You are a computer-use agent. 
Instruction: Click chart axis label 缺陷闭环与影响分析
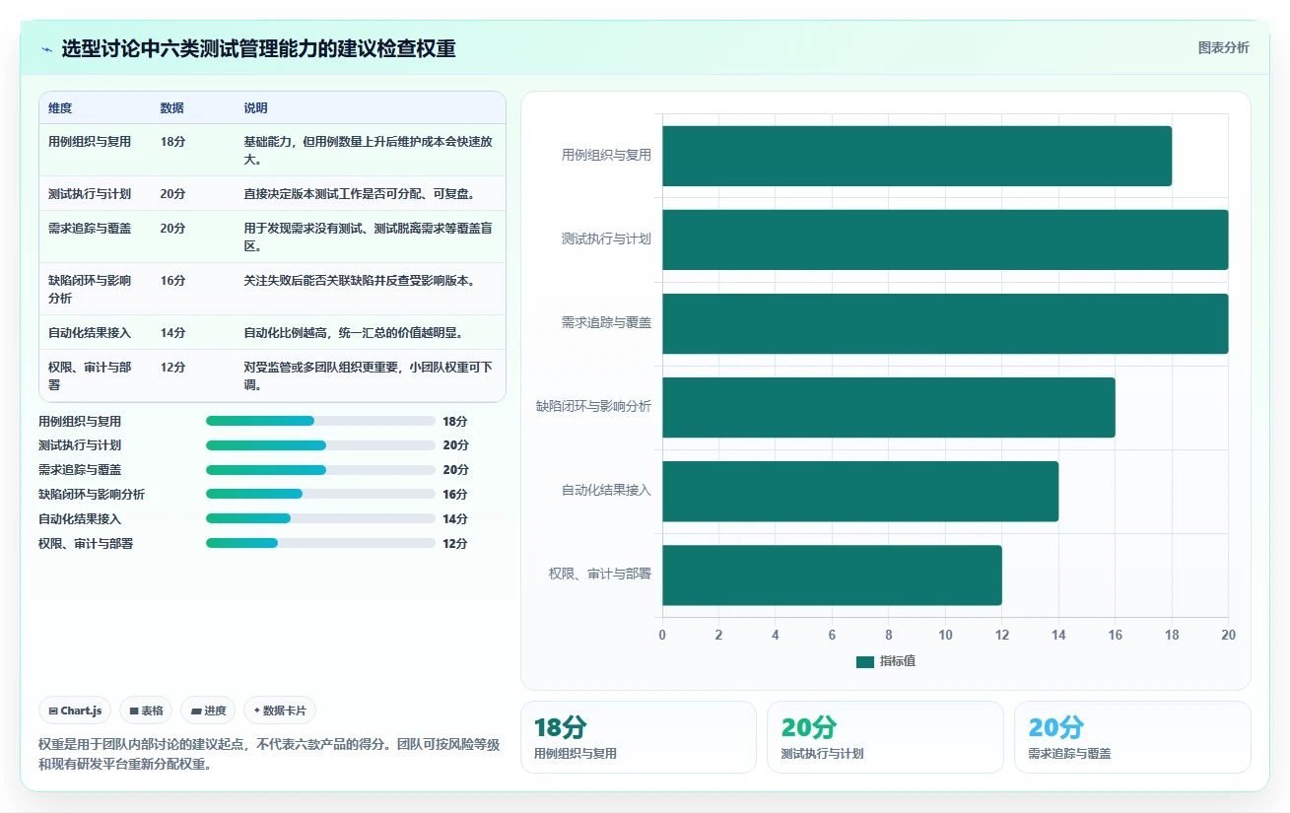593,406
